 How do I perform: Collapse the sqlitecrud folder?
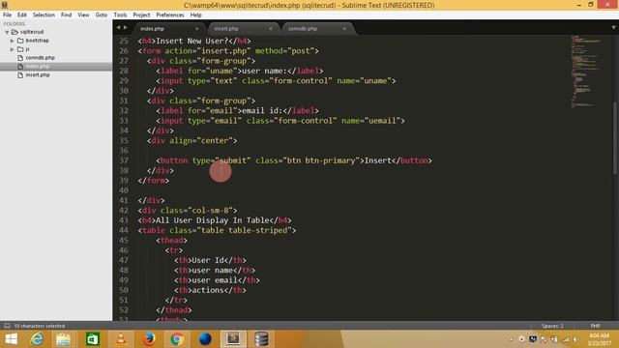(x=7, y=32)
